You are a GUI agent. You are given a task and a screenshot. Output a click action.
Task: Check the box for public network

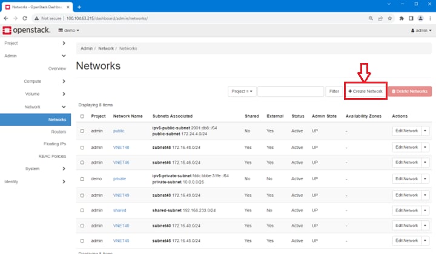82,131
